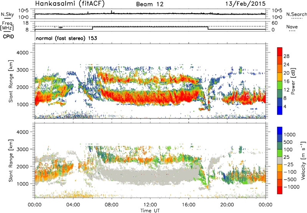Click the '28' tick on power colorbar
Screen dimensions: 307x213
coord(286,56)
